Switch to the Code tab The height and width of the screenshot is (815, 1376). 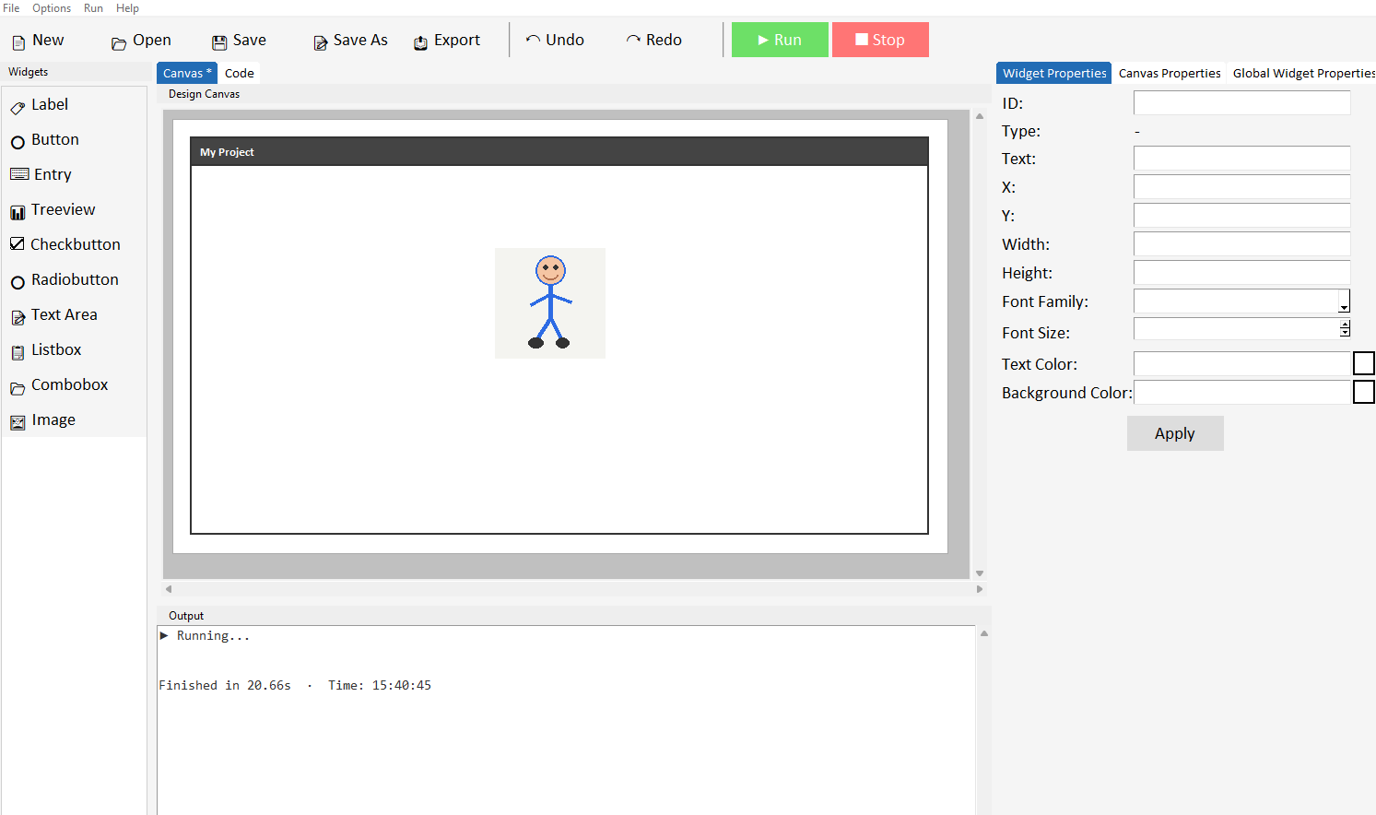coord(239,73)
